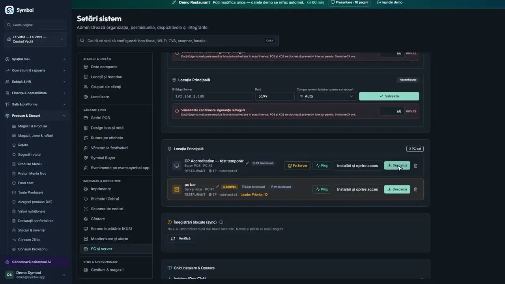The image size is (505, 284).
Task: Delete the GP Accreditation PC with trash icon
Action: click(415, 166)
